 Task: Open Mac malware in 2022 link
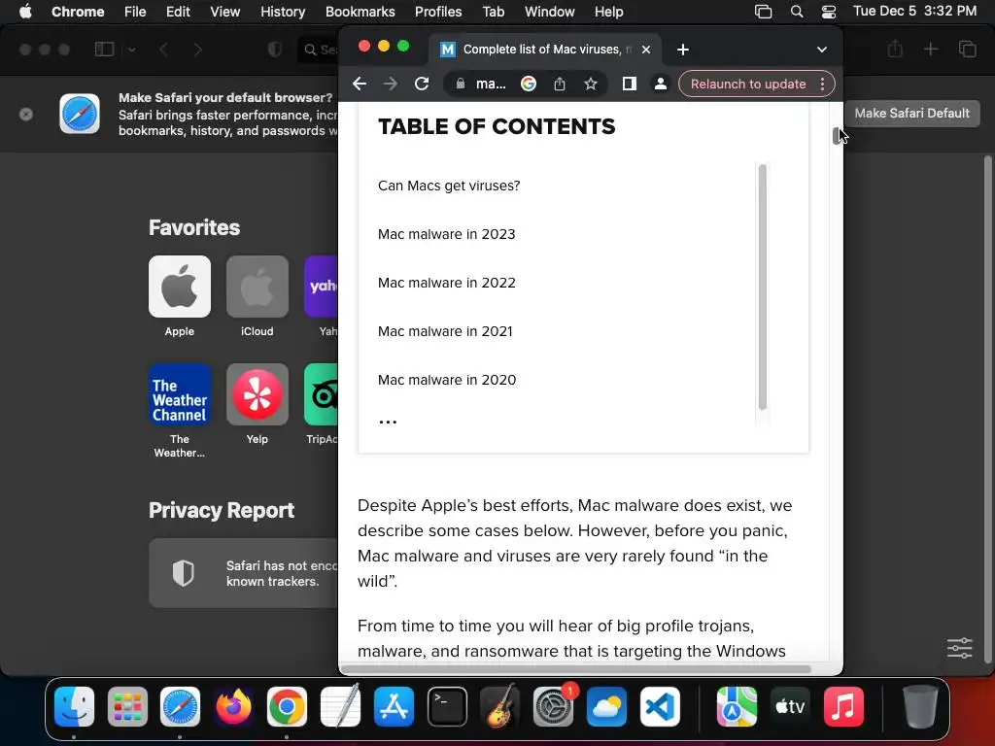click(x=446, y=283)
